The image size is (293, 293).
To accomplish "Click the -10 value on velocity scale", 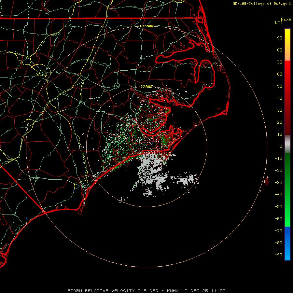I will 278,159.
